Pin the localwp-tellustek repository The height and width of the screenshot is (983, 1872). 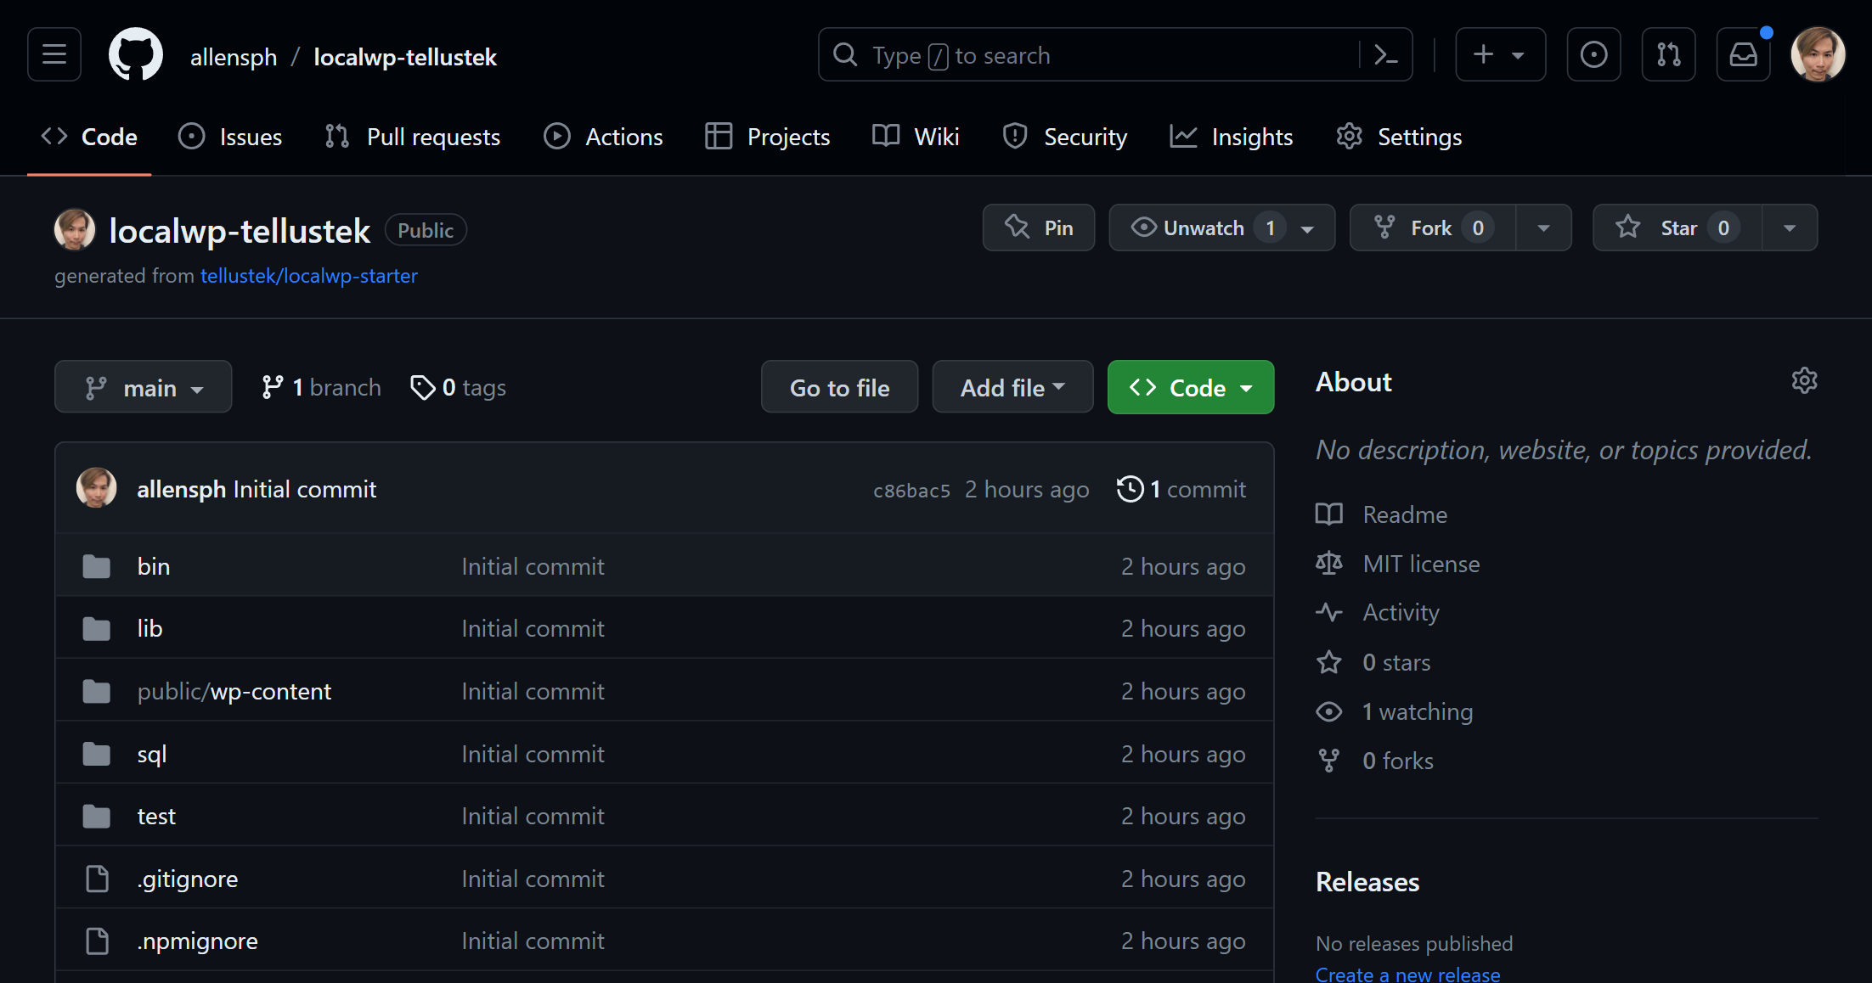tap(1038, 227)
